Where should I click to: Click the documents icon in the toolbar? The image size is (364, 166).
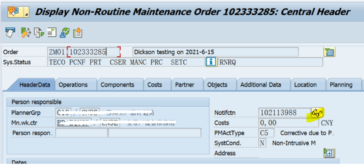(x=39, y=32)
